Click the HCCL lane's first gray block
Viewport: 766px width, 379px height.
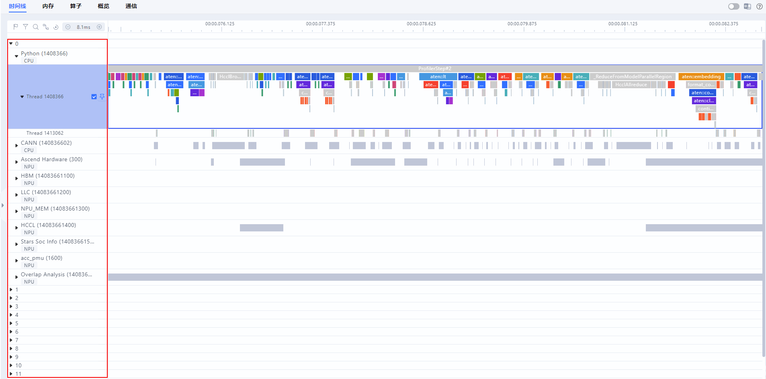[262, 228]
